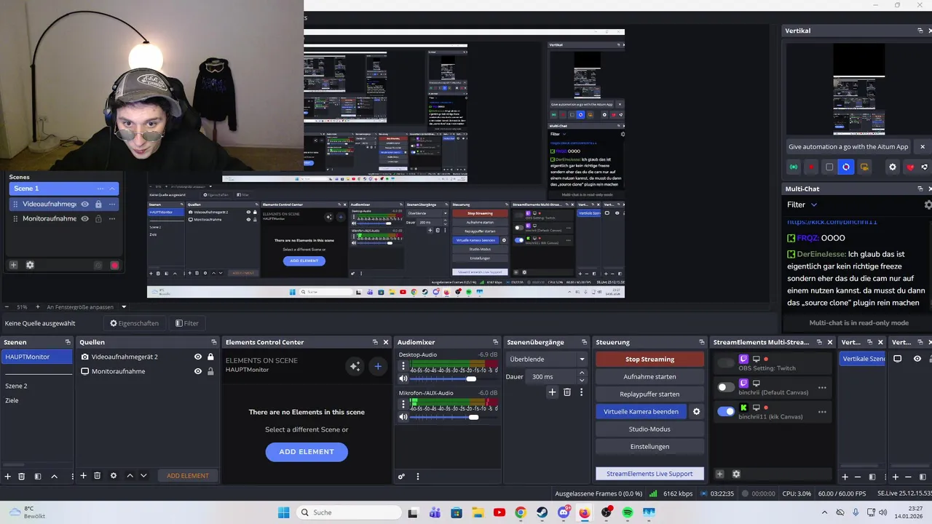This screenshot has height=524, width=932.
Task: Open options for binchrii11 (kik Canvas)
Action: [822, 411]
